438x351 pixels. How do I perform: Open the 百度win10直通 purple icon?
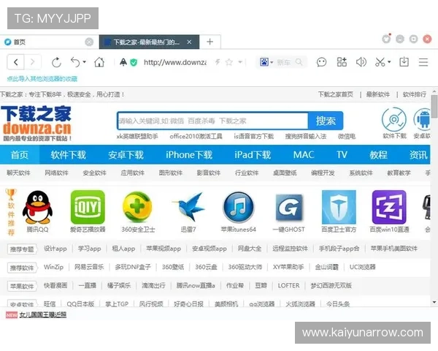tap(389, 207)
